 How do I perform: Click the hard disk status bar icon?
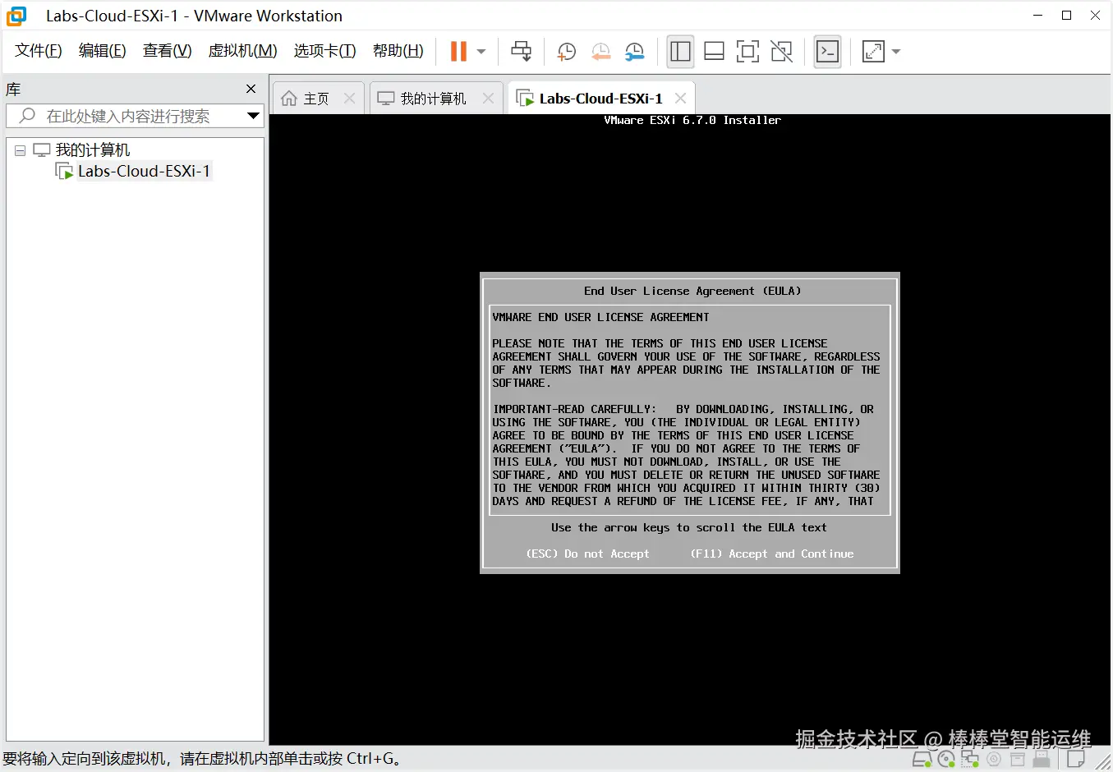(x=922, y=760)
